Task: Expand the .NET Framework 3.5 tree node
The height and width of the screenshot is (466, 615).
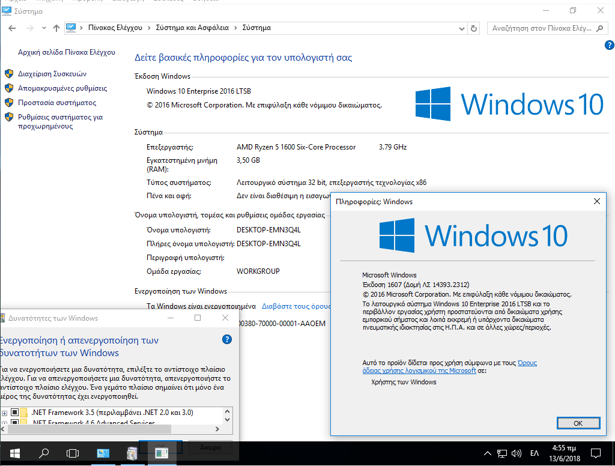Action: [4, 413]
